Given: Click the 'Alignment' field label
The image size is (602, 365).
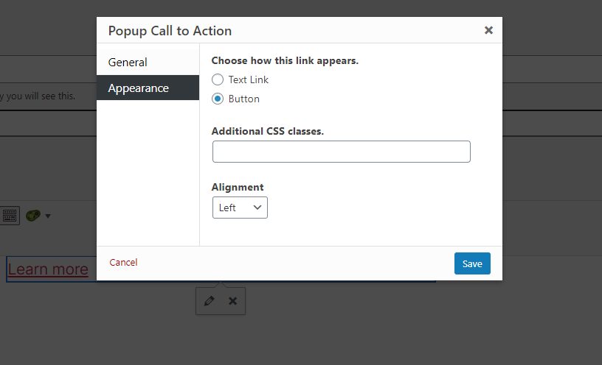Looking at the screenshot, I should point(238,187).
